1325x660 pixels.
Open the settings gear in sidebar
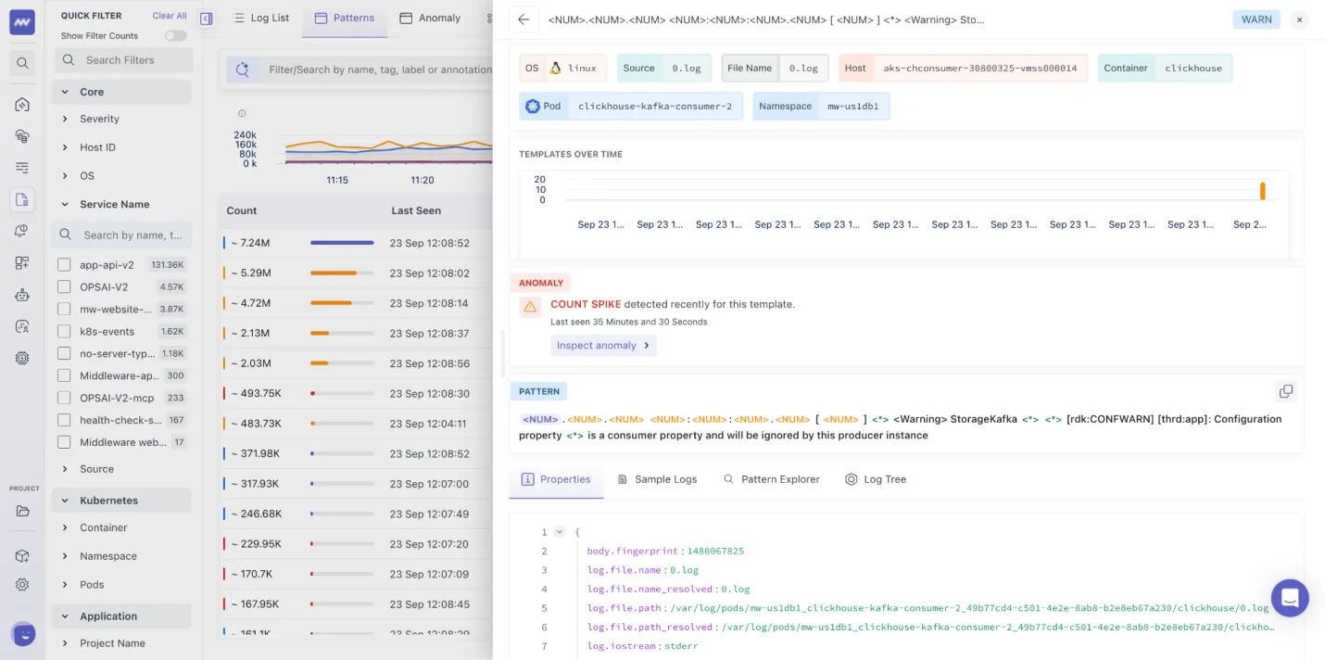coord(22,585)
